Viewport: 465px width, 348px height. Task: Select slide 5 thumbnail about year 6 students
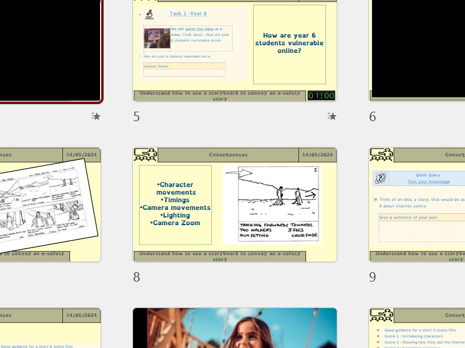tap(235, 51)
